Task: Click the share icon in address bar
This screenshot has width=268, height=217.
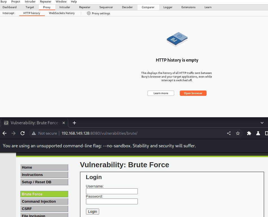Action: point(229,133)
